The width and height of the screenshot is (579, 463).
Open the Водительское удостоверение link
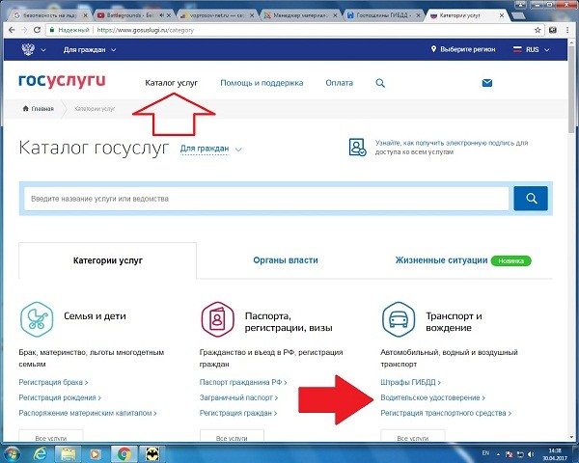click(432, 397)
